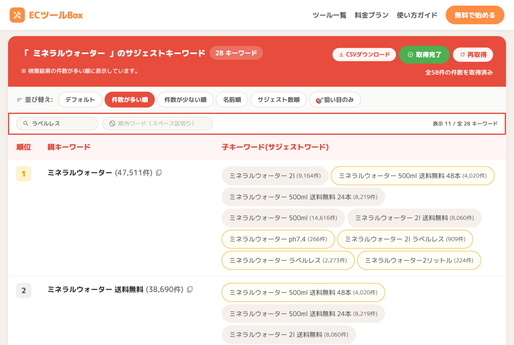Click 500ml 送料無料 24本 chip in rank 1 row

tap(303, 197)
